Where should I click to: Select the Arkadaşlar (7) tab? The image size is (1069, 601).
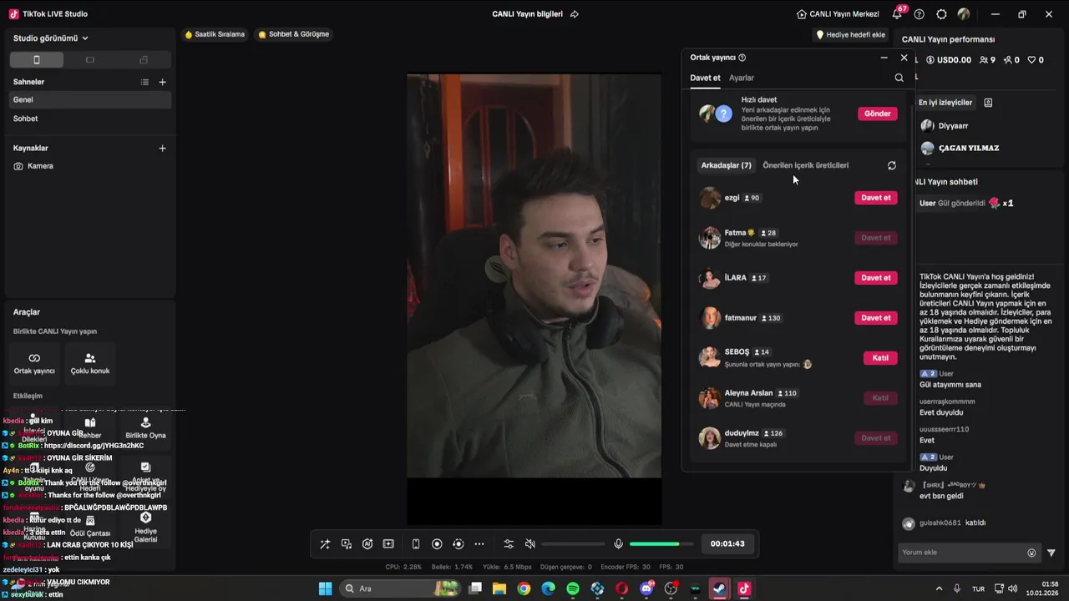tap(726, 165)
